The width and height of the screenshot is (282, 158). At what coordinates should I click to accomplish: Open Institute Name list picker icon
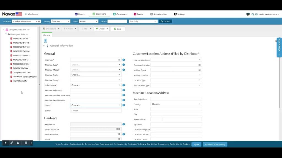click(x=199, y=70)
